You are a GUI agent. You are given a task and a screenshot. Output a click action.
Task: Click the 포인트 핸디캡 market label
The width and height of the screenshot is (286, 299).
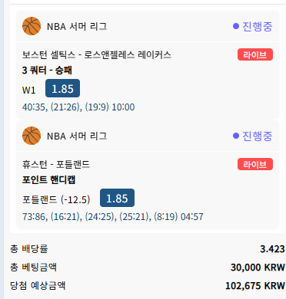point(48,180)
